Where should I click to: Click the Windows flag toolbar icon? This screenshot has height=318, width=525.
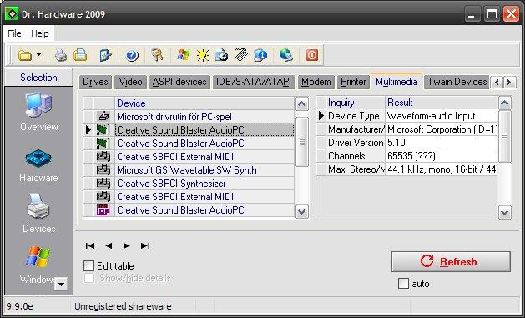pyautogui.click(x=183, y=55)
